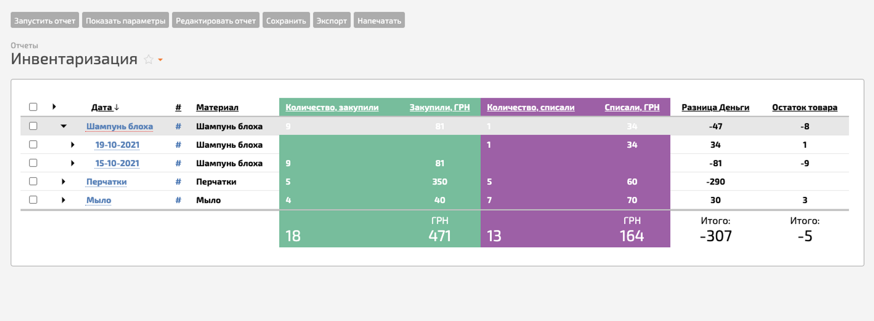The image size is (874, 321).
Task: Sort by Количество, закупили green header
Action: point(332,107)
